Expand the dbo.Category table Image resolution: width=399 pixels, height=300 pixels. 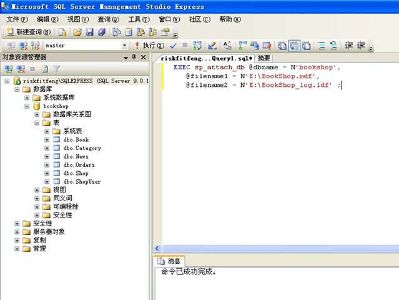(47, 148)
